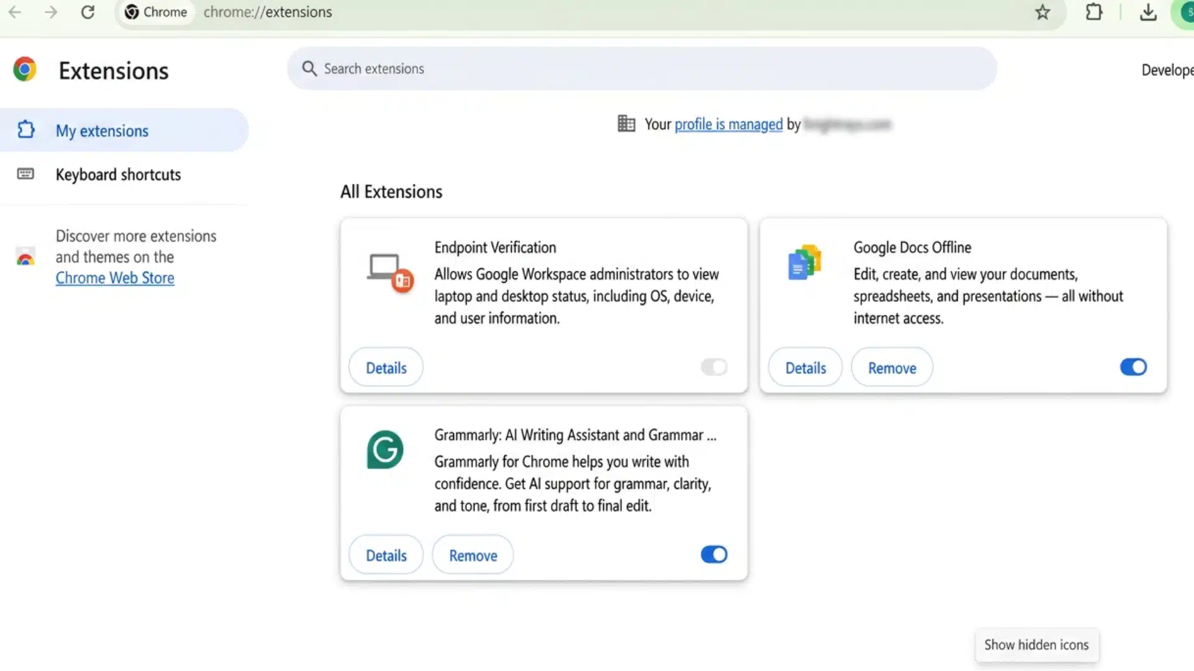Open Details for Google Docs Offline
Screen dimensions: 1194x671
pyautogui.click(x=805, y=367)
